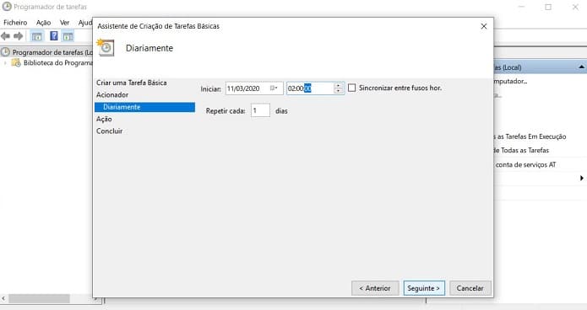The height and width of the screenshot is (310, 587).
Task: Click the show/hide action pane icon
Action: pyautogui.click(x=68, y=36)
